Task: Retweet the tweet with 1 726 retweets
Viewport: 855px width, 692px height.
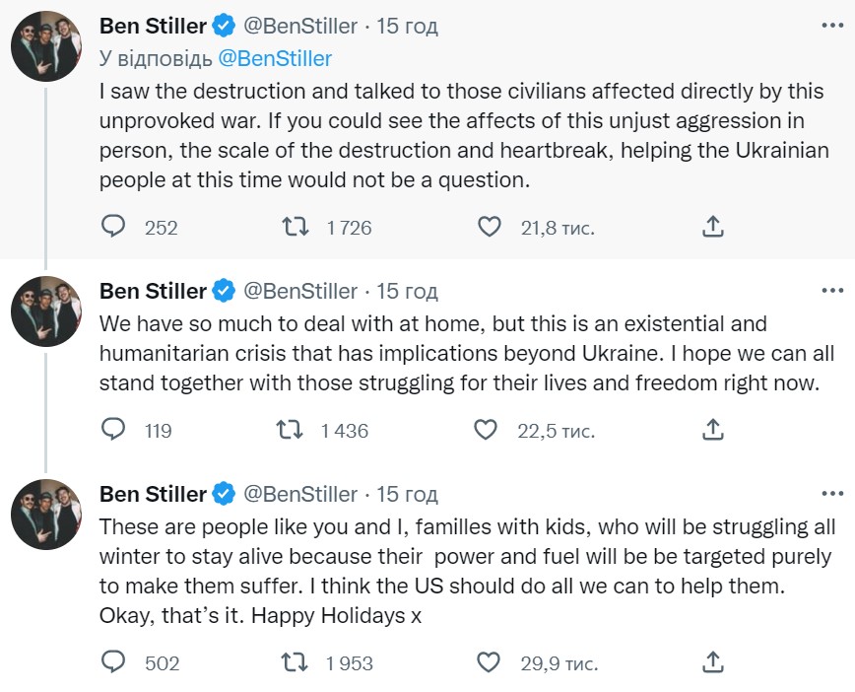Action: coord(293,228)
